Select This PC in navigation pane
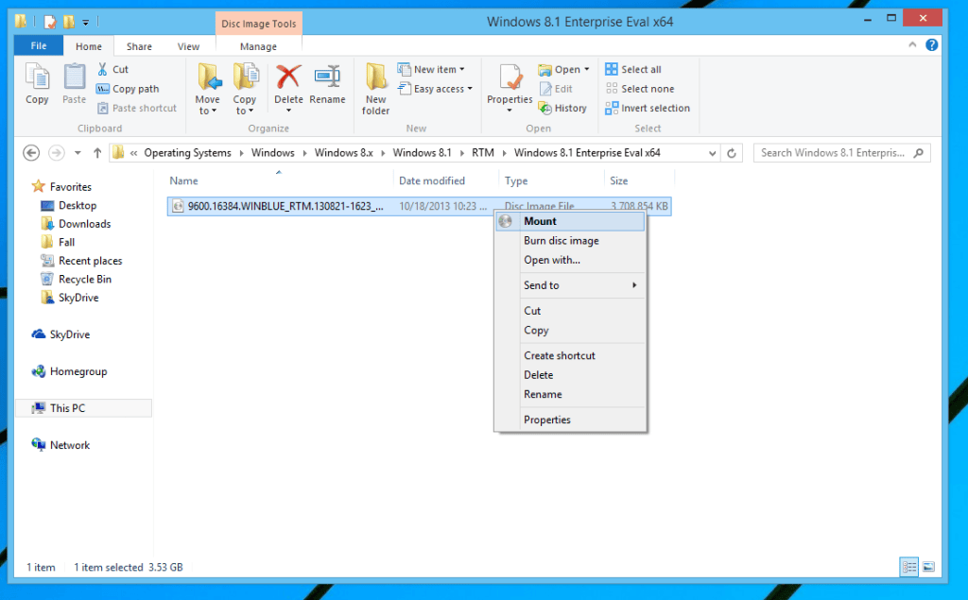Screen dimensions: 968x600 coord(83,408)
